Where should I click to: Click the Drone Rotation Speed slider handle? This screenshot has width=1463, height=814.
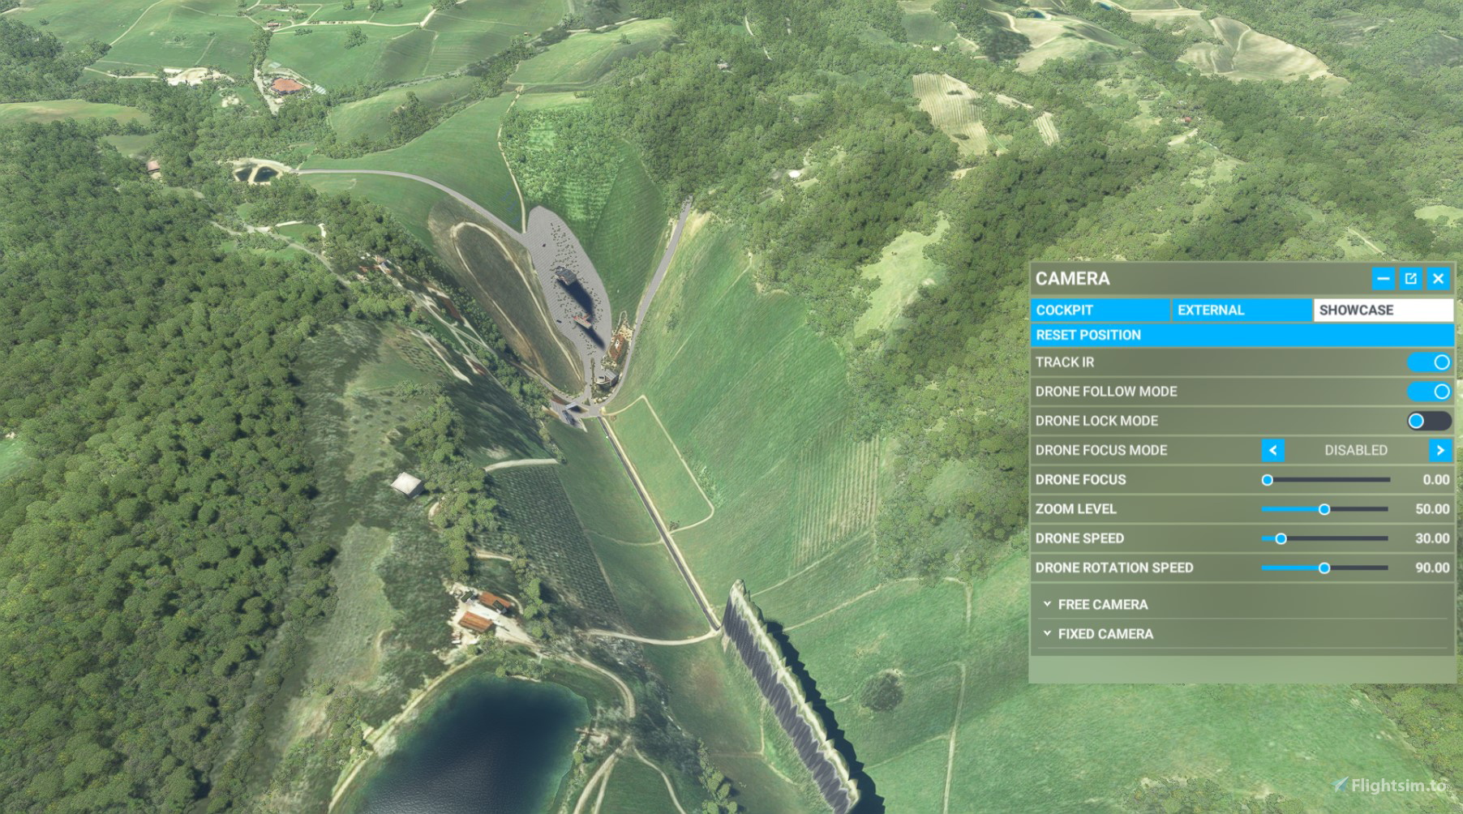pos(1325,568)
